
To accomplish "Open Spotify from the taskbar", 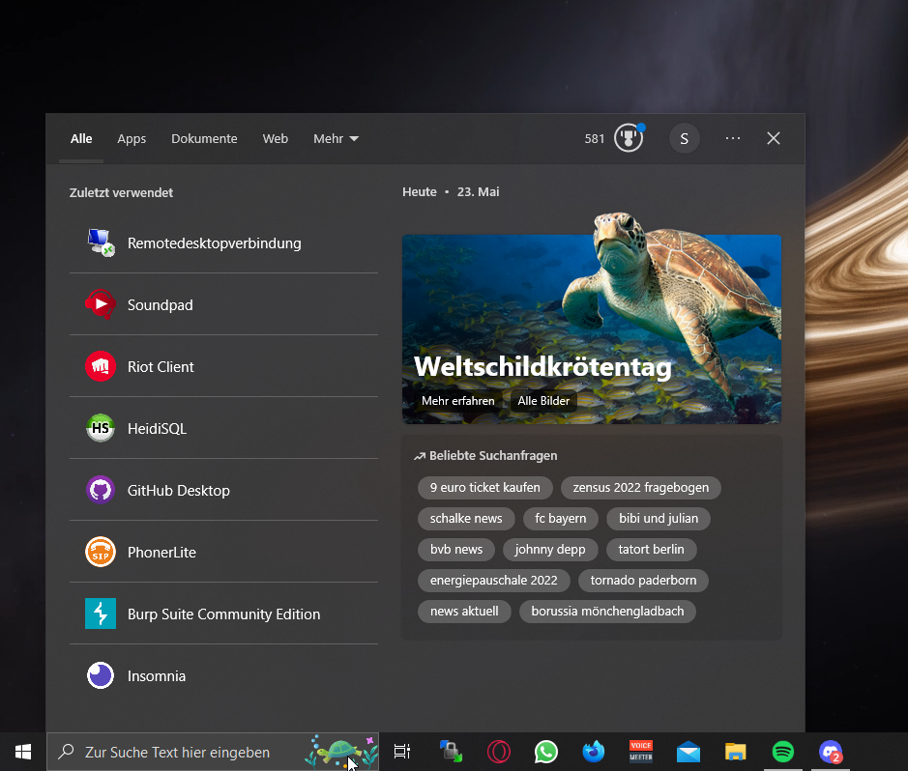I will click(782, 752).
